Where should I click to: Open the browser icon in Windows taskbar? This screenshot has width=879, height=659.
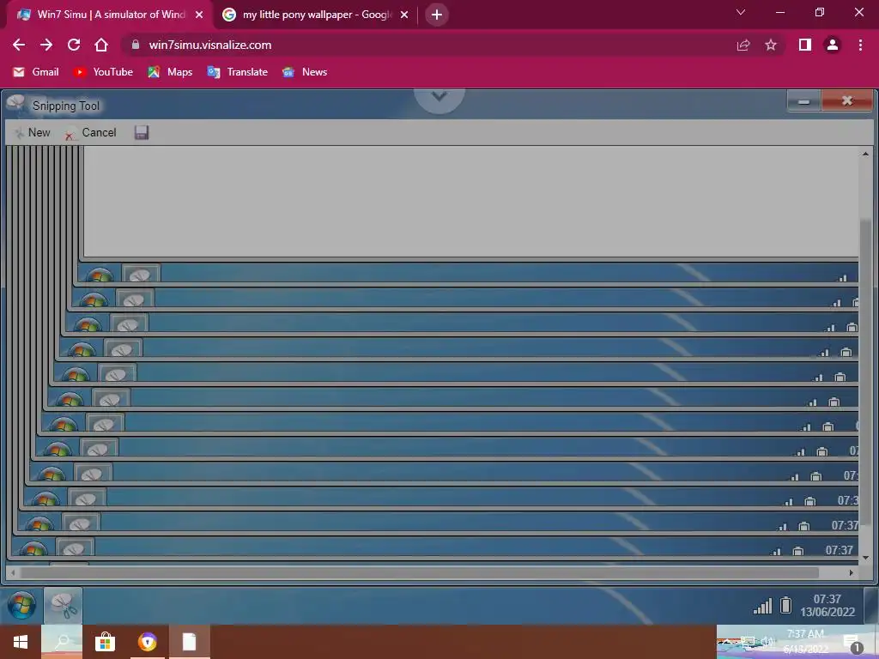(148, 642)
